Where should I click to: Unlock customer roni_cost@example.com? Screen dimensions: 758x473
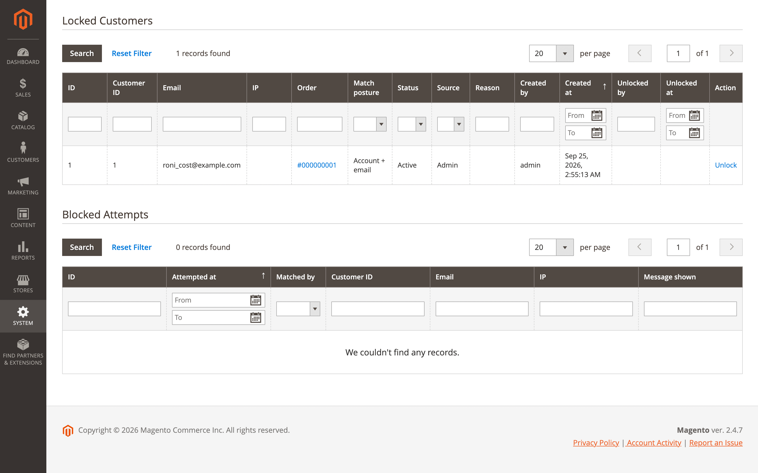(x=725, y=165)
